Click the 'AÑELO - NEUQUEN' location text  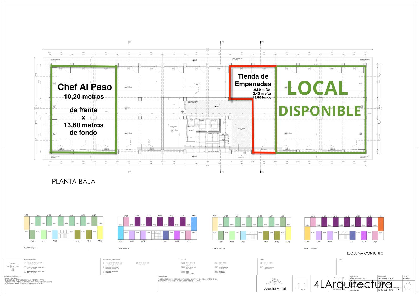pos(357,279)
